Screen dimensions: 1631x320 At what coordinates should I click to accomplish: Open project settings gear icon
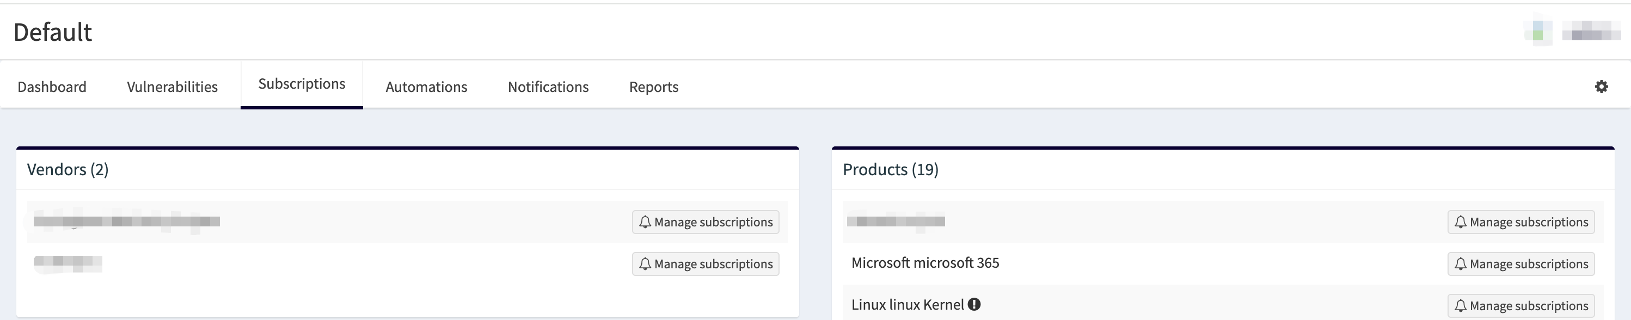pyautogui.click(x=1601, y=87)
